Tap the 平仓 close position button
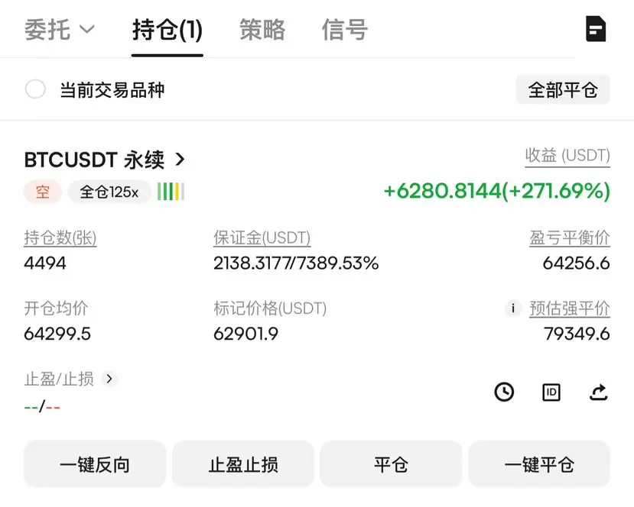Image resolution: width=634 pixels, height=507 pixels. (391, 464)
